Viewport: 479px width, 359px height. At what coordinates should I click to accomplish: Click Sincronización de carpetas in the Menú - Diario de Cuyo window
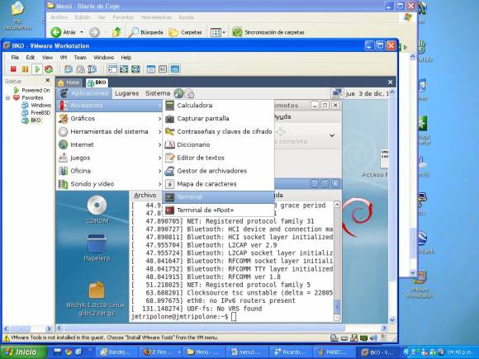pyautogui.click(x=268, y=32)
